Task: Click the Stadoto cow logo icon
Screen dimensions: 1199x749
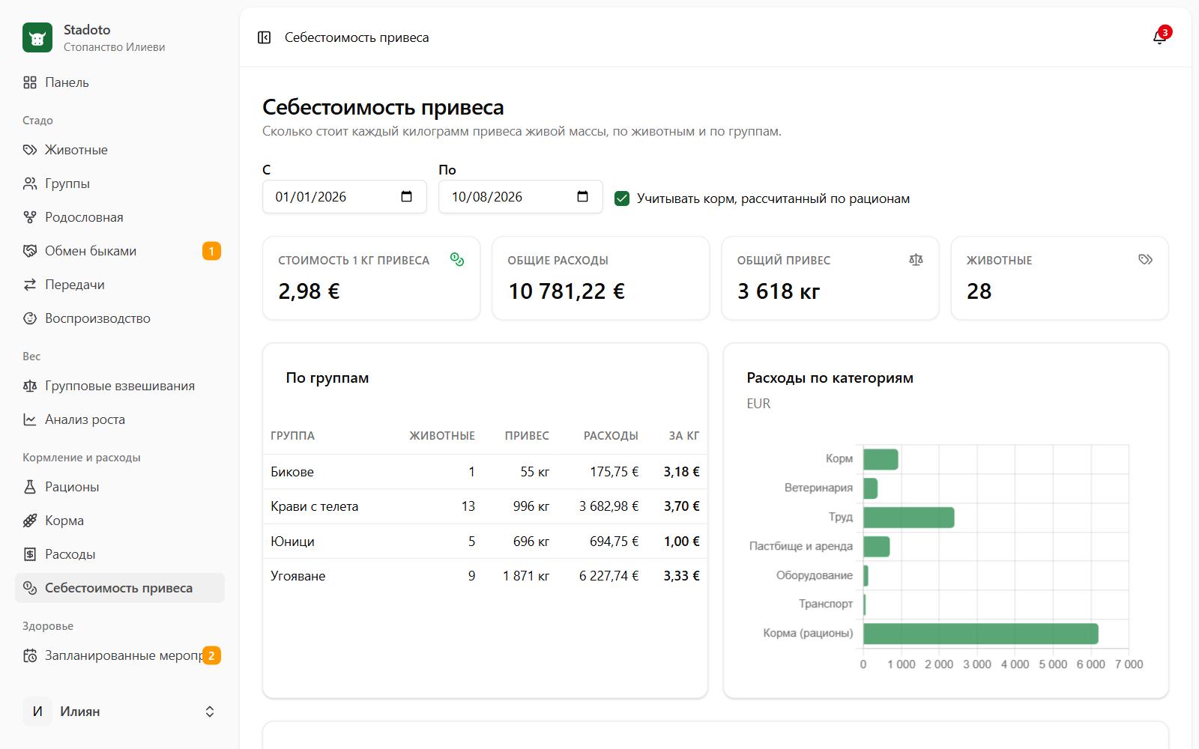Action: [37, 37]
